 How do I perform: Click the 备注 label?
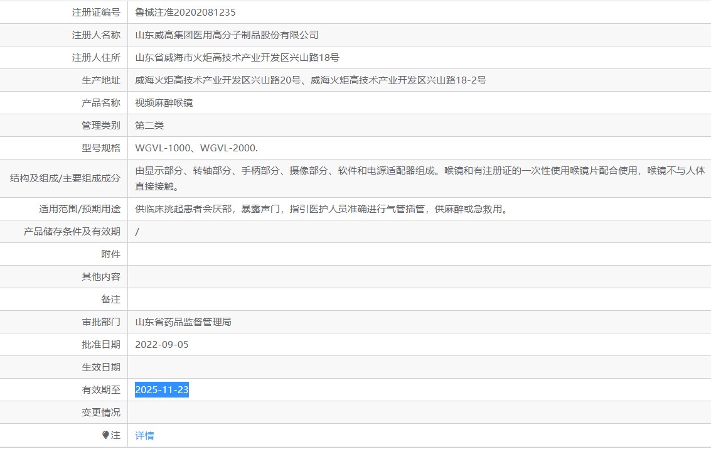tap(110, 300)
